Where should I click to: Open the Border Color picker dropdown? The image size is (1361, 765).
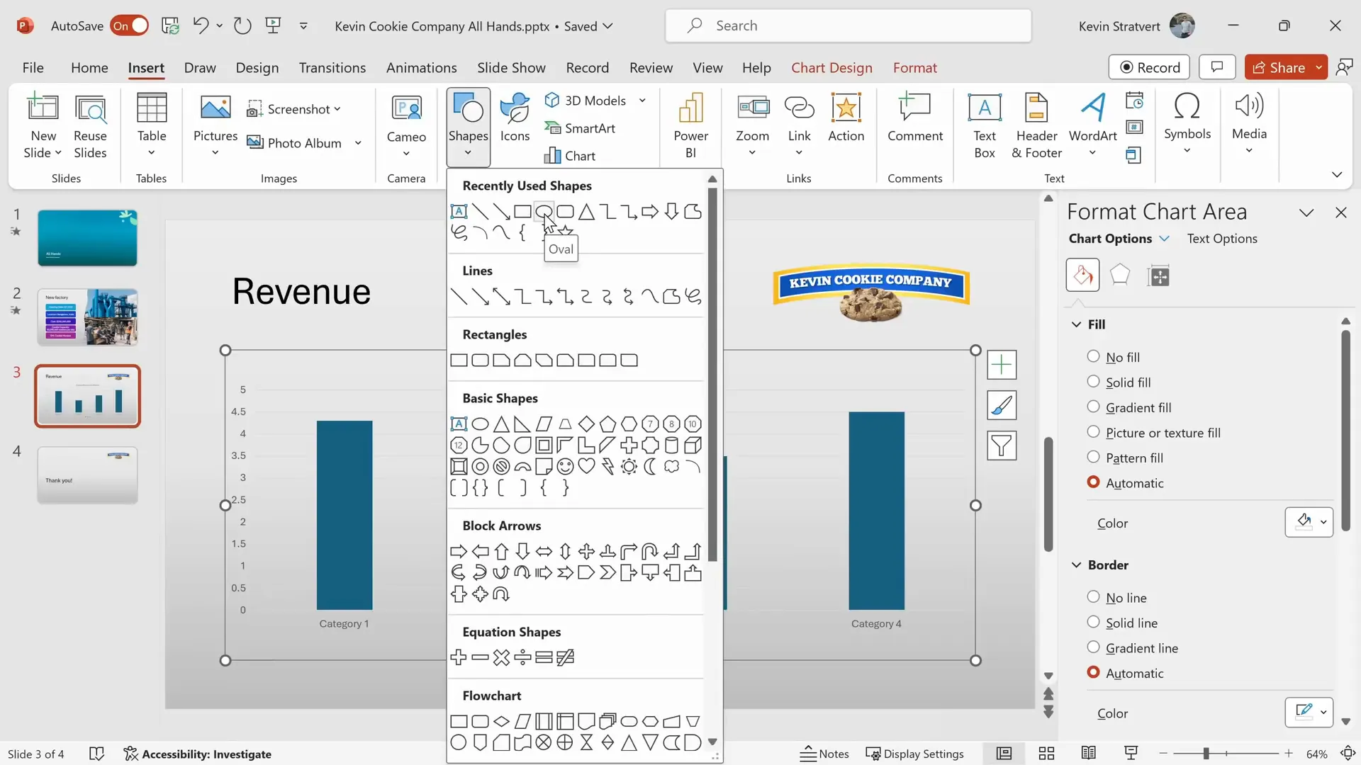pos(1309,712)
